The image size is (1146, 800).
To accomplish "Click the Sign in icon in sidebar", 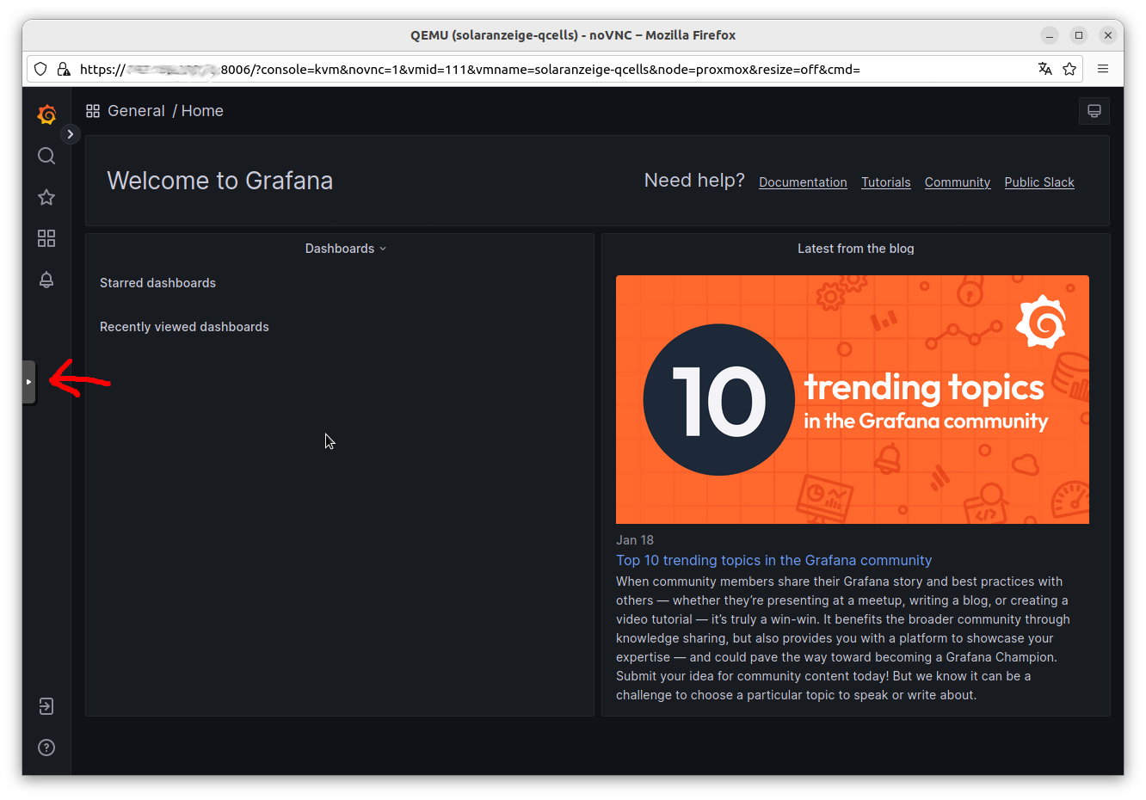I will tap(46, 706).
